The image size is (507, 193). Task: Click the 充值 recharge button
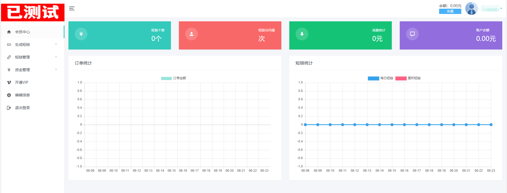[450, 11]
